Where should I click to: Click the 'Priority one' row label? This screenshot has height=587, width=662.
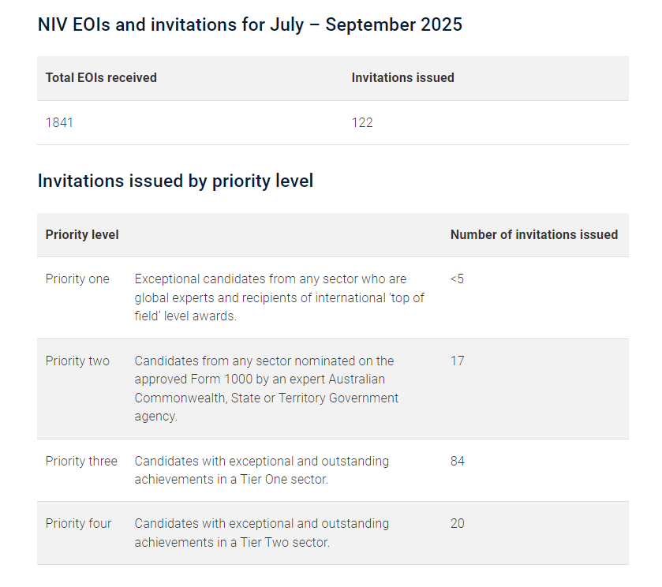[x=77, y=279]
